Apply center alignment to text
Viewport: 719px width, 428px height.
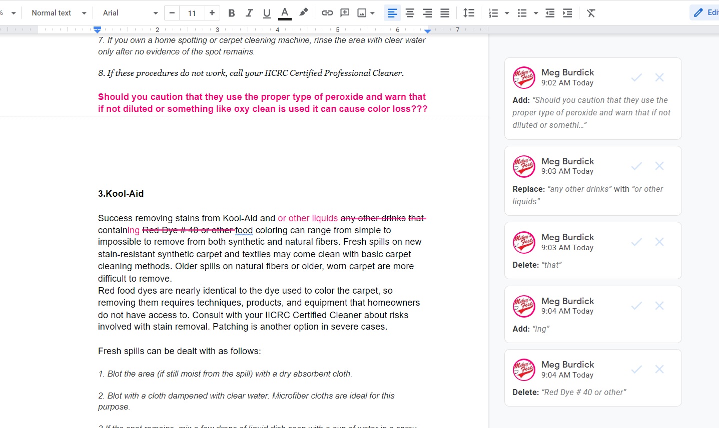(410, 13)
